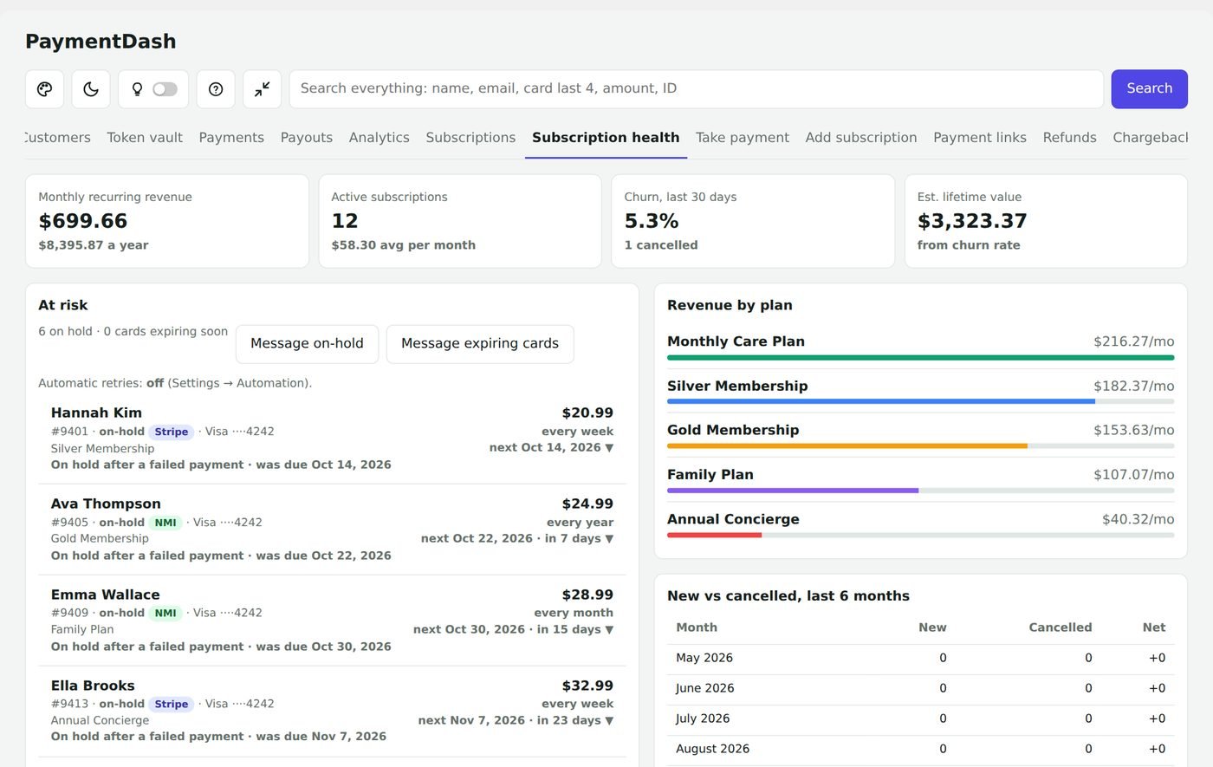Click the Gold Membership orange bar

847,446
